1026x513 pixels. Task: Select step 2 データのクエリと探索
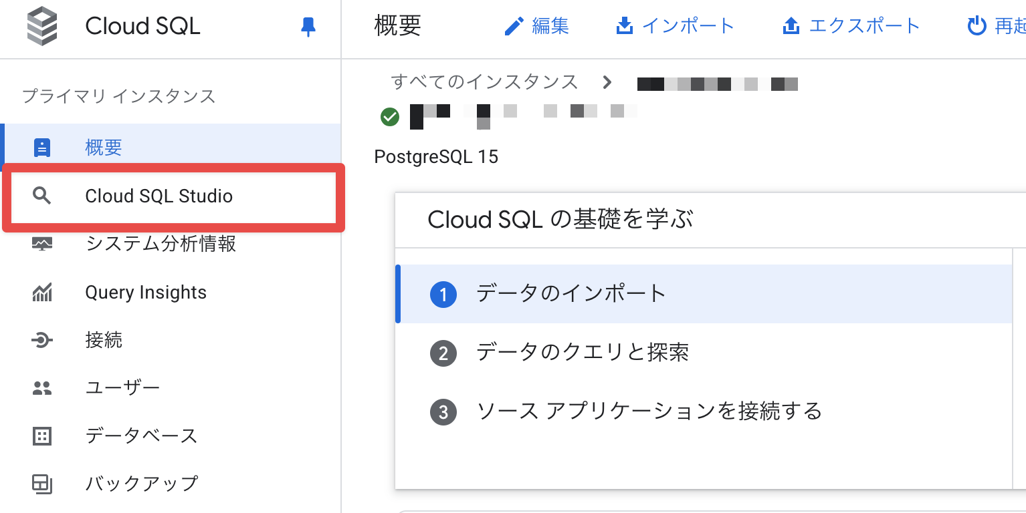pyautogui.click(x=582, y=352)
